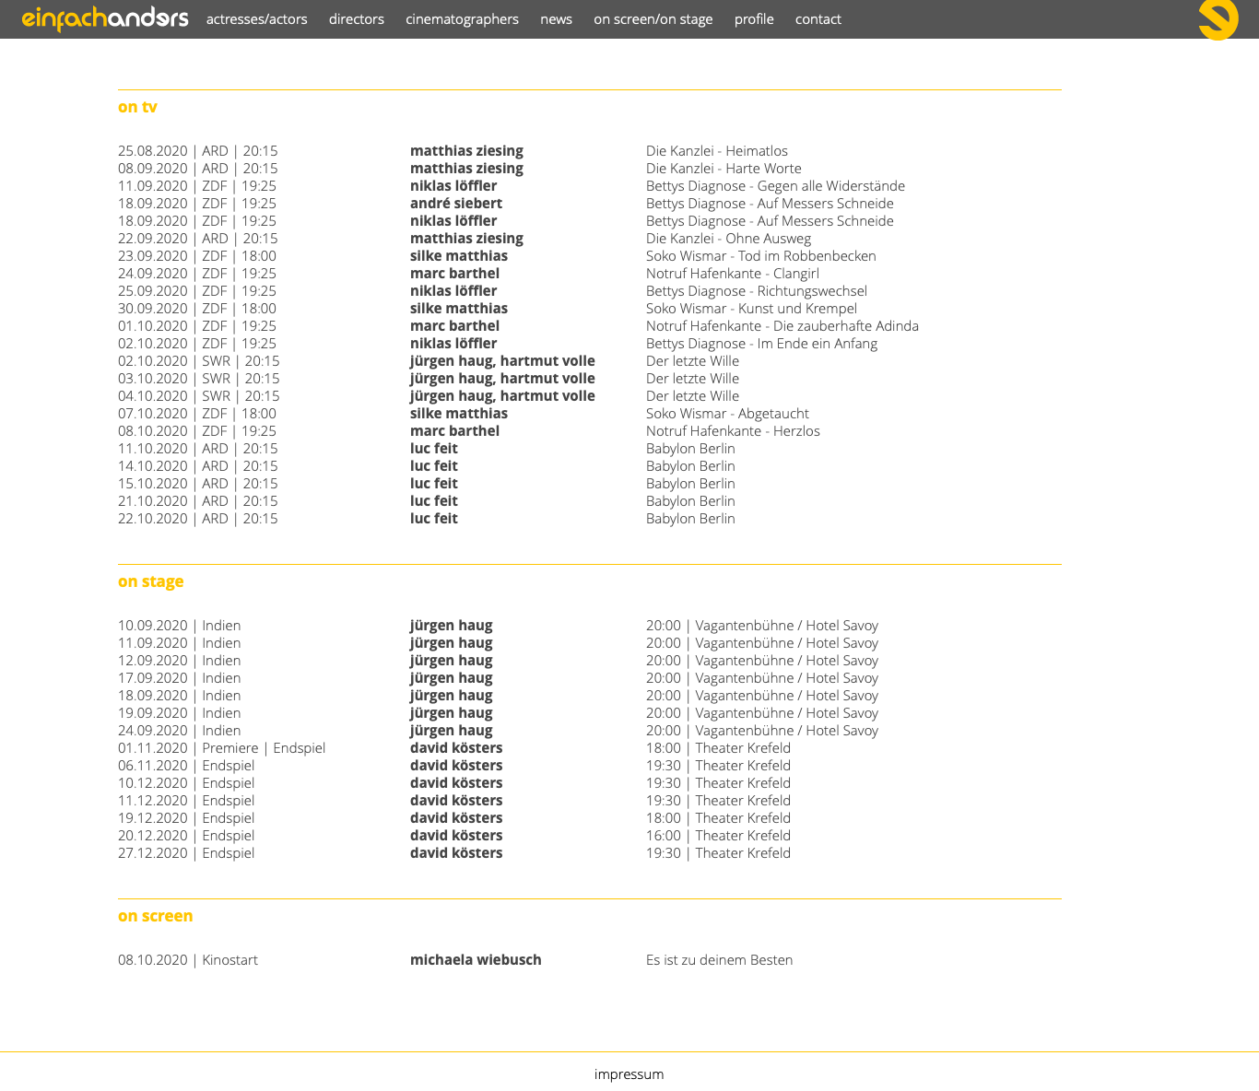This screenshot has height=1091, width=1259.
Task: Select text 'Die Kanzlei - Harte Worte'
Action: [724, 169]
